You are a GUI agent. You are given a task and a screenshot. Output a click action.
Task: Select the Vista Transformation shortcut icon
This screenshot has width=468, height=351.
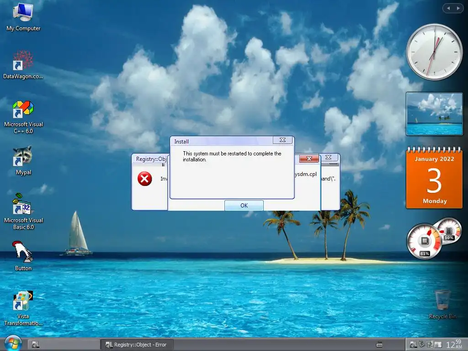point(23,308)
